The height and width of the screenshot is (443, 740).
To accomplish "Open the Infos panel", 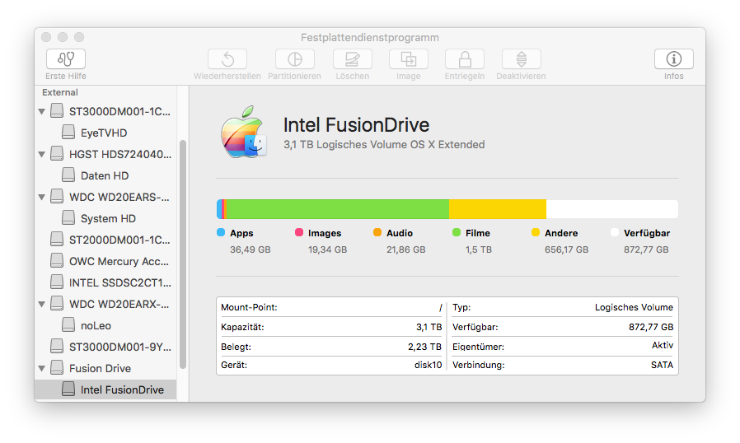I will click(674, 59).
